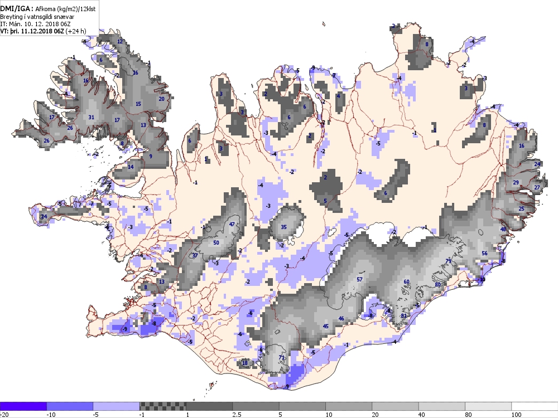Click the 80 to 100 pale legend swatch
Image resolution: width=558 pixels, height=418 pixels.
tap(488, 406)
